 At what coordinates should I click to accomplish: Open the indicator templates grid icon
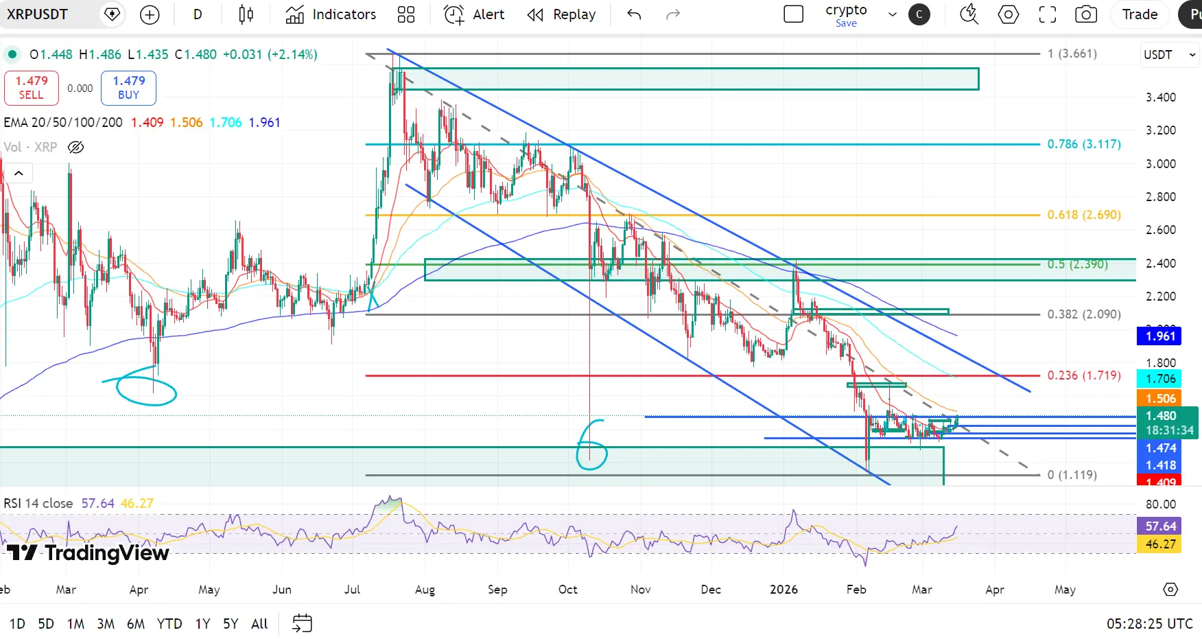(406, 14)
